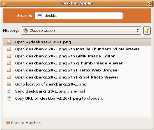Choose Open with gThumb Image Viewer

coord(77,63)
